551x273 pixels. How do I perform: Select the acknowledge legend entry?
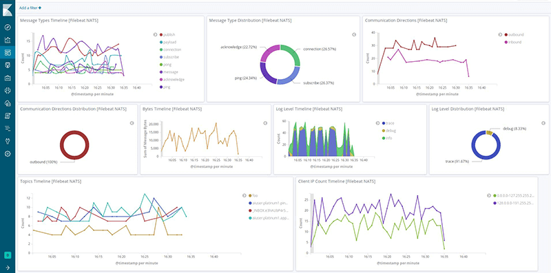171,79
